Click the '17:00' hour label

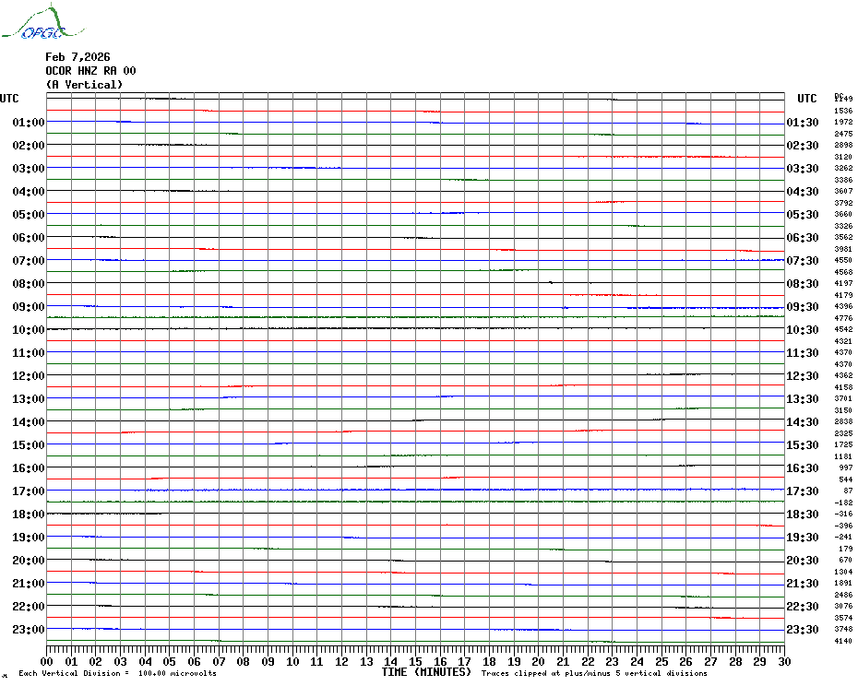[x=29, y=491]
